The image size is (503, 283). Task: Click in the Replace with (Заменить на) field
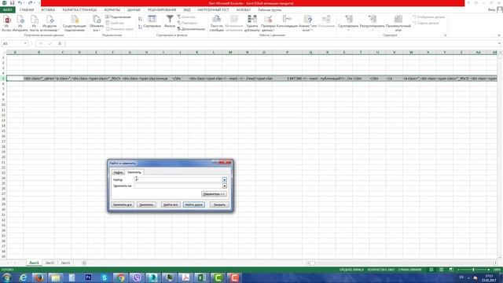point(178,186)
